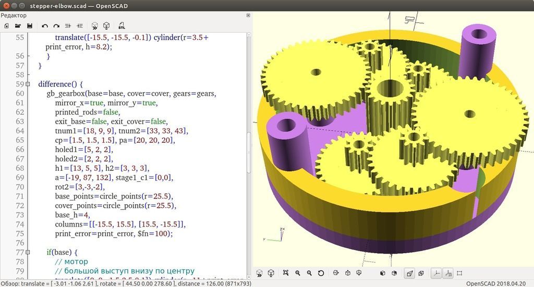Click the '// мотор' comment
The width and height of the screenshot is (534, 287).
tap(71, 262)
